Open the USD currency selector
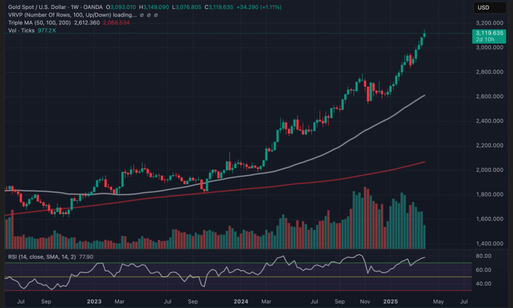Image resolution: width=513 pixels, height=308 pixels. coord(488,7)
